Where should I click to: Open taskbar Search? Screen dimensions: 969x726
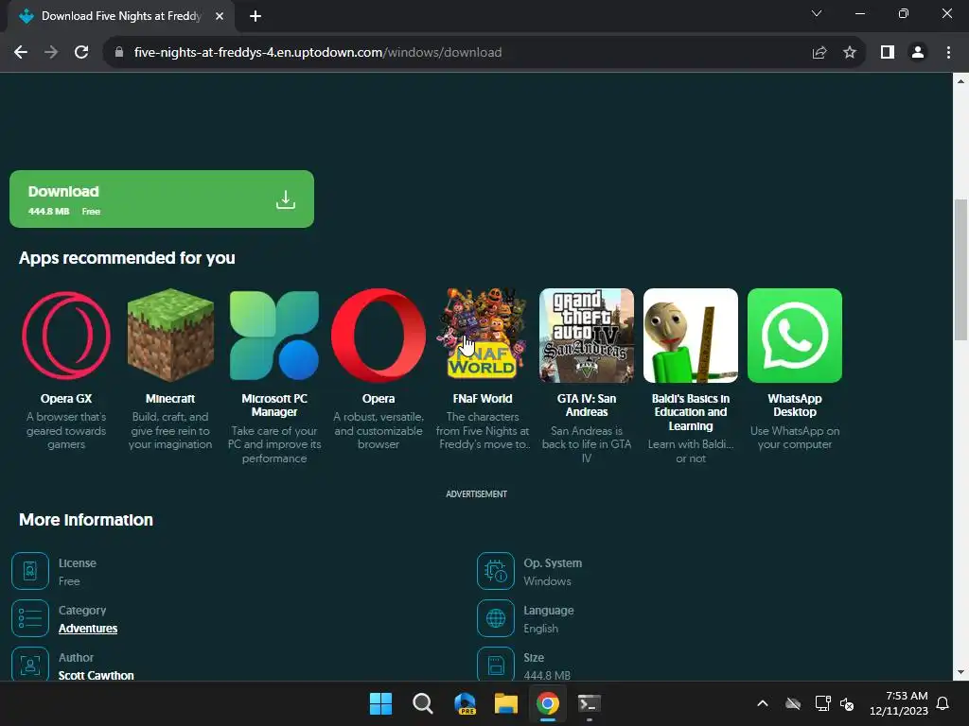(x=423, y=703)
